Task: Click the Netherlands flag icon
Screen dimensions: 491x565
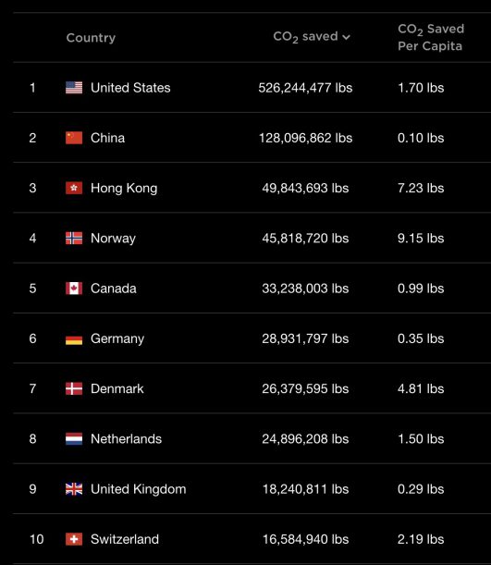Action: [74, 439]
